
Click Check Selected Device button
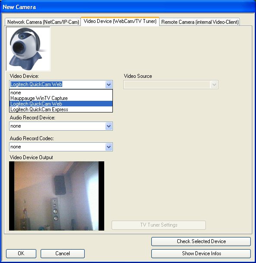[x=201, y=241]
